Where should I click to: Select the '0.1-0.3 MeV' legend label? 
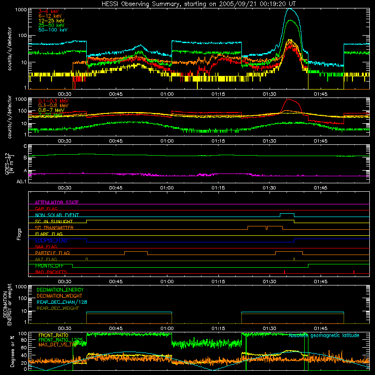(x=53, y=101)
